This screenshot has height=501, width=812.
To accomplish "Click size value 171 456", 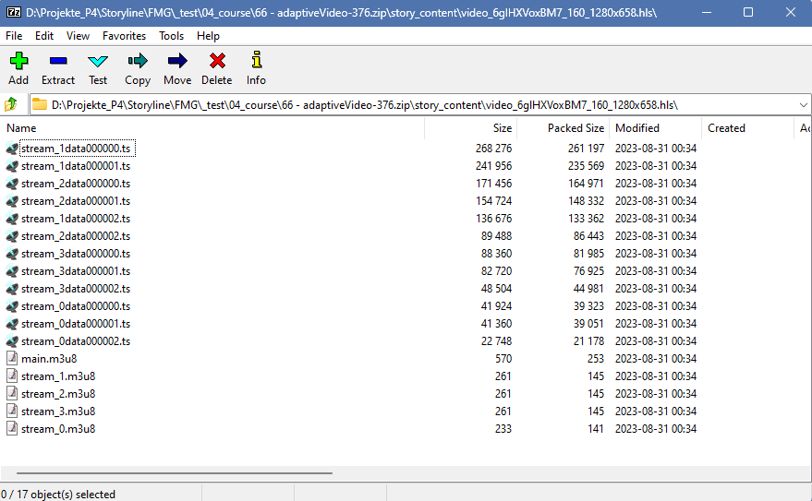I will tap(493, 184).
